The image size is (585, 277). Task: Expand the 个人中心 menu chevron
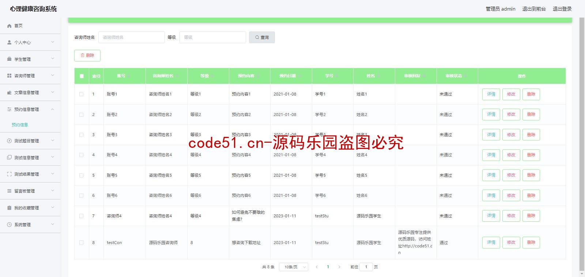click(x=53, y=42)
